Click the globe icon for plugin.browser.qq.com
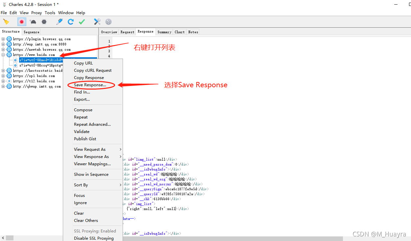The width and height of the screenshot is (411, 241). coord(9,39)
